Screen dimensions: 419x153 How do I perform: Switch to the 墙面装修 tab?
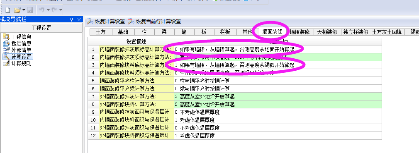click(272, 32)
